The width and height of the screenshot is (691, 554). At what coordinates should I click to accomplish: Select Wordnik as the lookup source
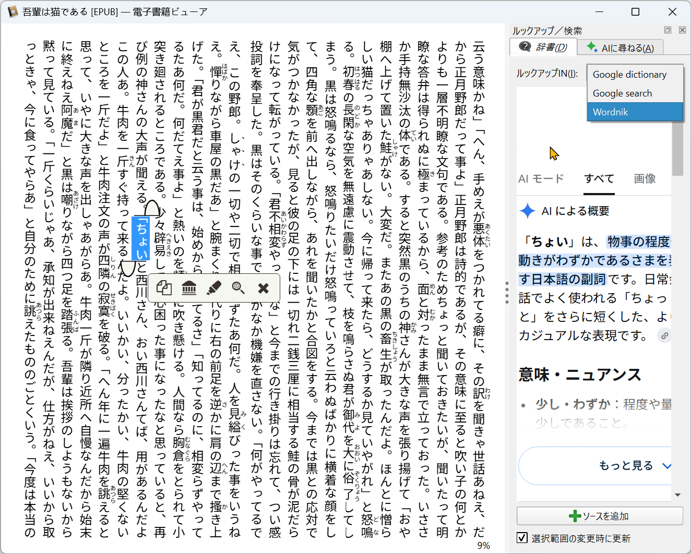pyautogui.click(x=635, y=112)
